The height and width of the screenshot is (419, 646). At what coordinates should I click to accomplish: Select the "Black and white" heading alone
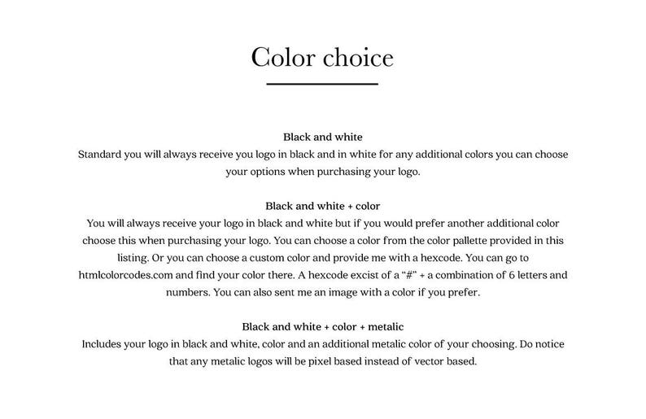(x=322, y=137)
